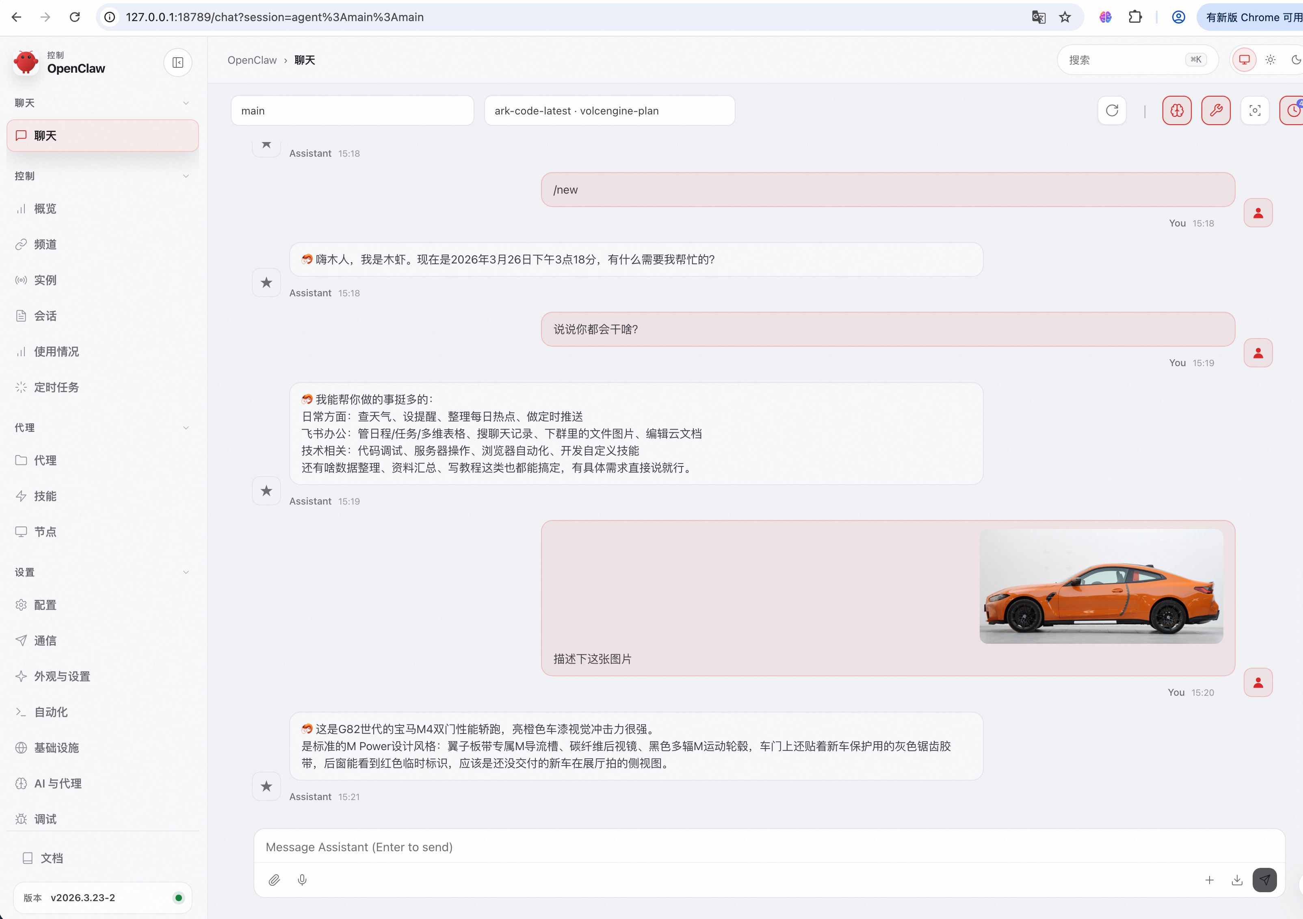Bookmark page with the star icon
Screen dimensions: 1303x919
click(x=1065, y=17)
